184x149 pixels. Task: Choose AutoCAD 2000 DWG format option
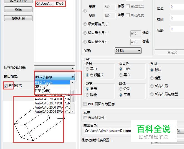coord(52,107)
